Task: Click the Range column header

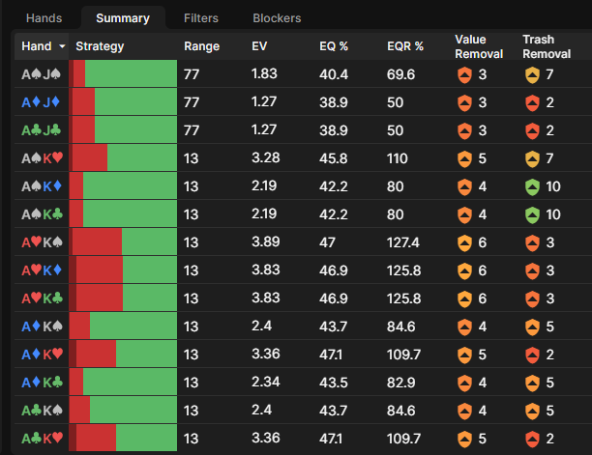Action: point(201,46)
